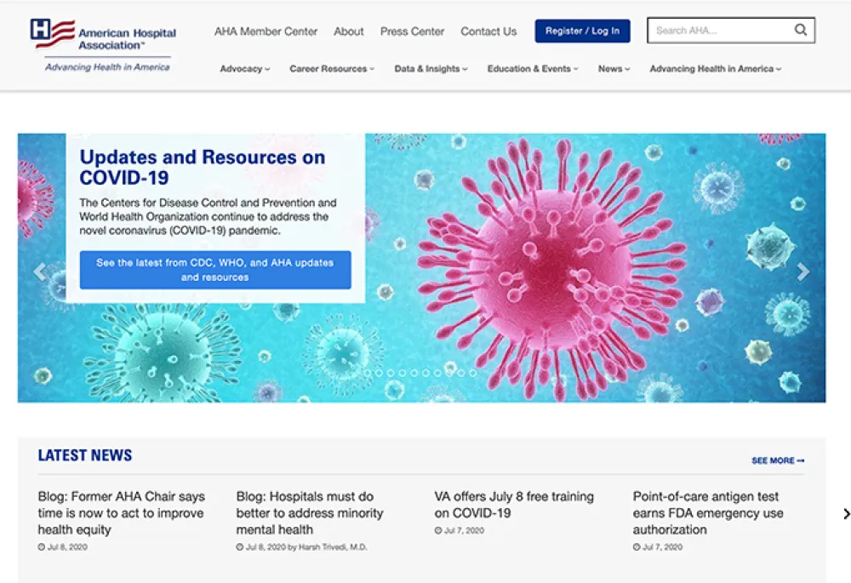851x583 pixels.
Task: Open Advancing Health in America dropdown
Action: (716, 69)
